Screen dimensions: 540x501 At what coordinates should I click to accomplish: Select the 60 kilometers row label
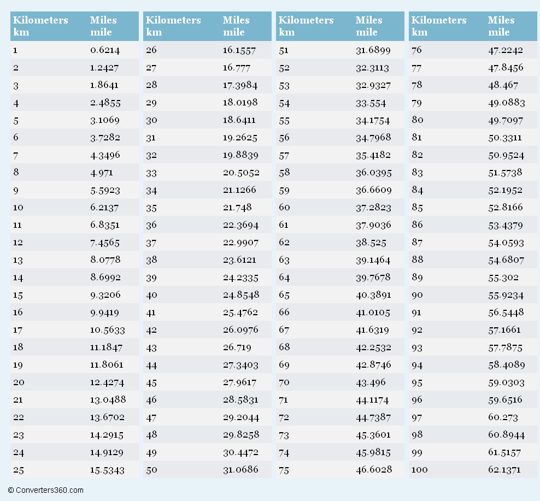click(x=284, y=208)
